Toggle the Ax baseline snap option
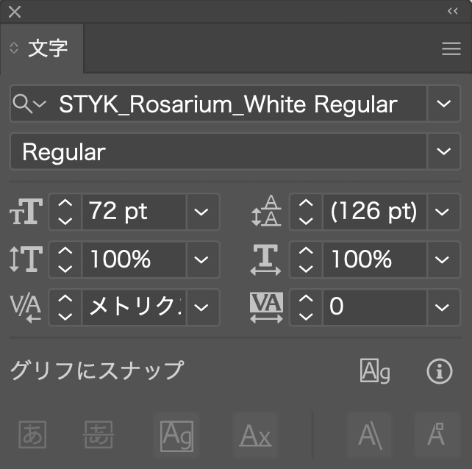 [256, 435]
